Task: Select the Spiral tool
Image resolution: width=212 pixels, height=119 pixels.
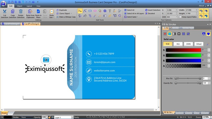Action: click(105, 11)
